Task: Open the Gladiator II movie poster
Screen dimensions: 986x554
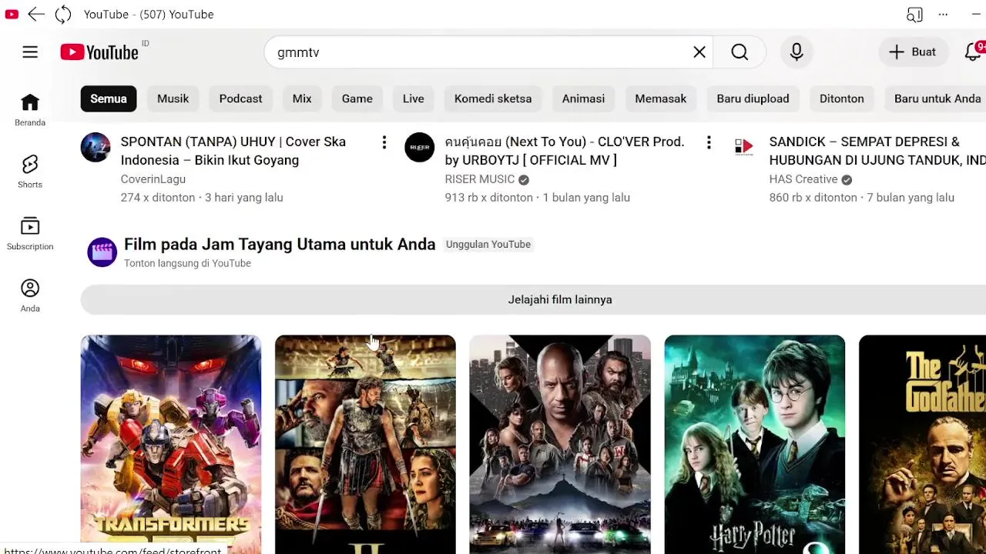Action: (365, 444)
